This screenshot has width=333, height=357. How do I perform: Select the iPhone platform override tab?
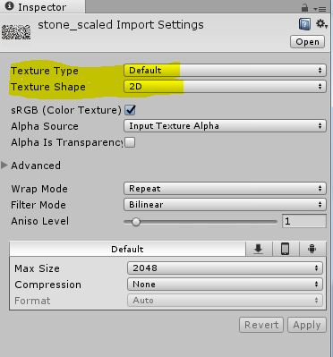pyautogui.click(x=285, y=249)
